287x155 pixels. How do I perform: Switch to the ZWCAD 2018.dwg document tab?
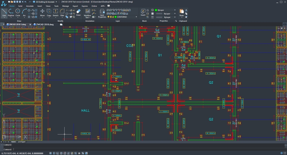[44, 24]
